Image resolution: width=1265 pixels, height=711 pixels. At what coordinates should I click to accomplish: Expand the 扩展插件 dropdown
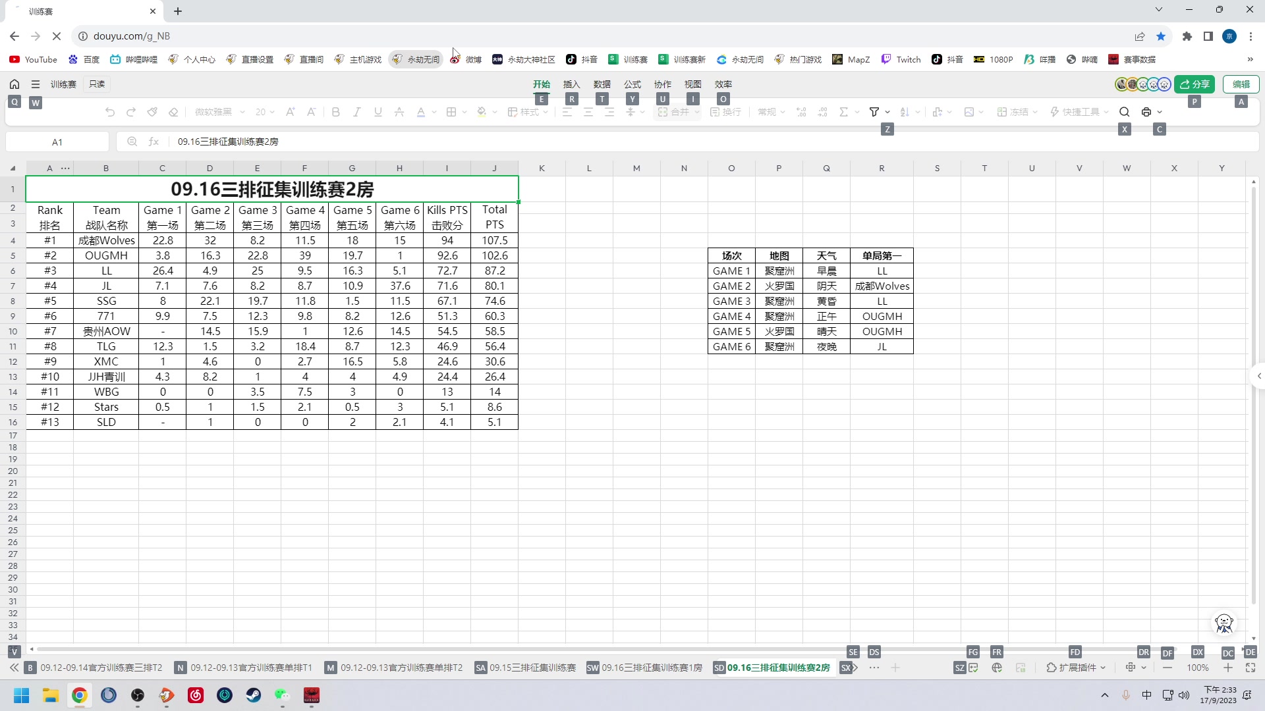[x=1077, y=668]
